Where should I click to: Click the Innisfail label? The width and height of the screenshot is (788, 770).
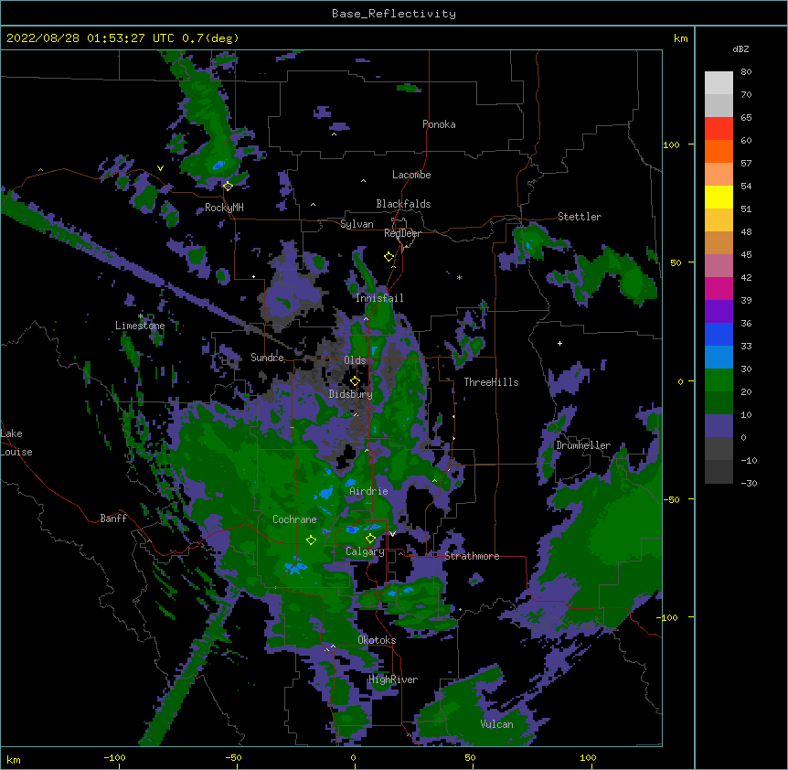[379, 298]
